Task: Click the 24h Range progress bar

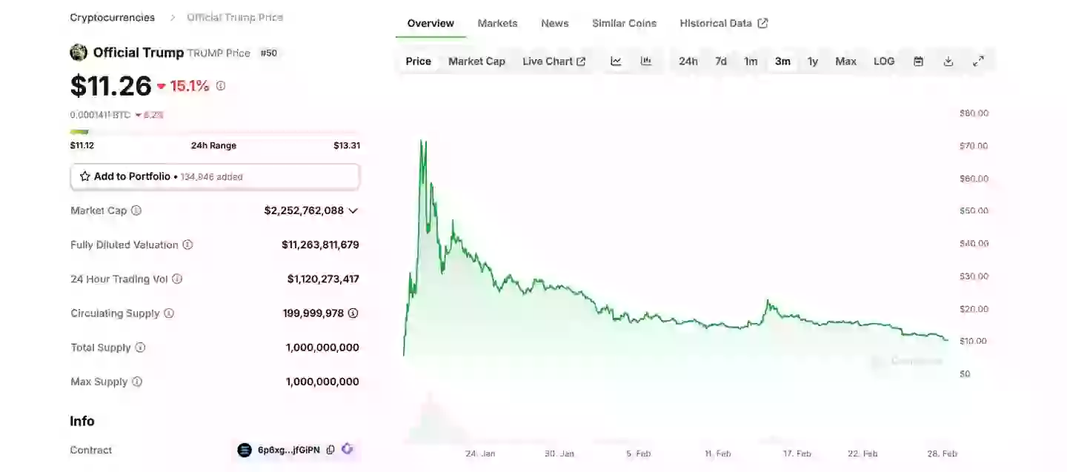Action: pyautogui.click(x=215, y=131)
